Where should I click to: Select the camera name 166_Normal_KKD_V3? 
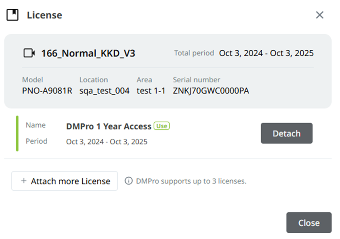pos(88,53)
